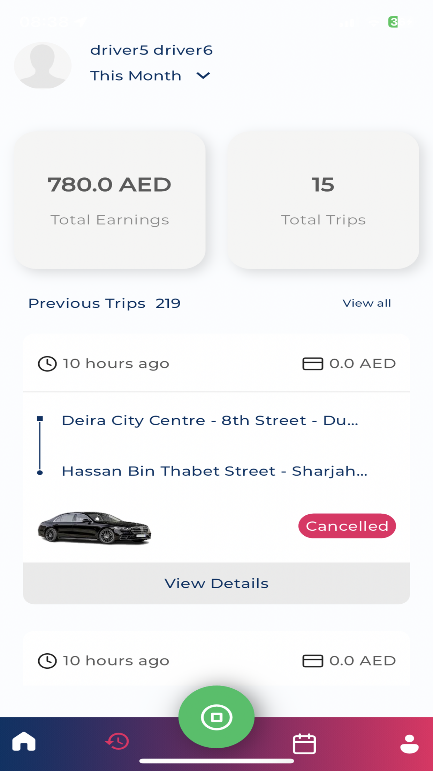Open the Home tab icon
Image resolution: width=433 pixels, height=771 pixels.
(x=24, y=741)
